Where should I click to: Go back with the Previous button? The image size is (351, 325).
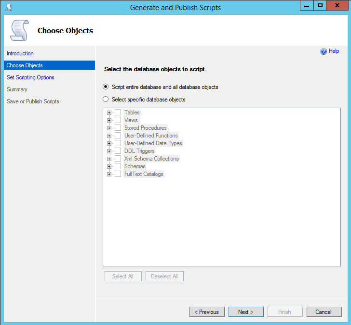coord(207,312)
